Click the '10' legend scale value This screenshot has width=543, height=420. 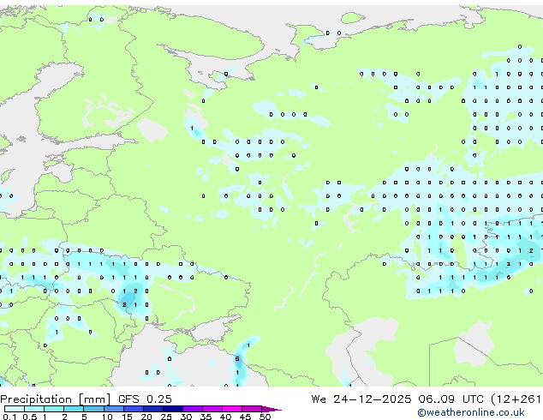[x=107, y=417]
